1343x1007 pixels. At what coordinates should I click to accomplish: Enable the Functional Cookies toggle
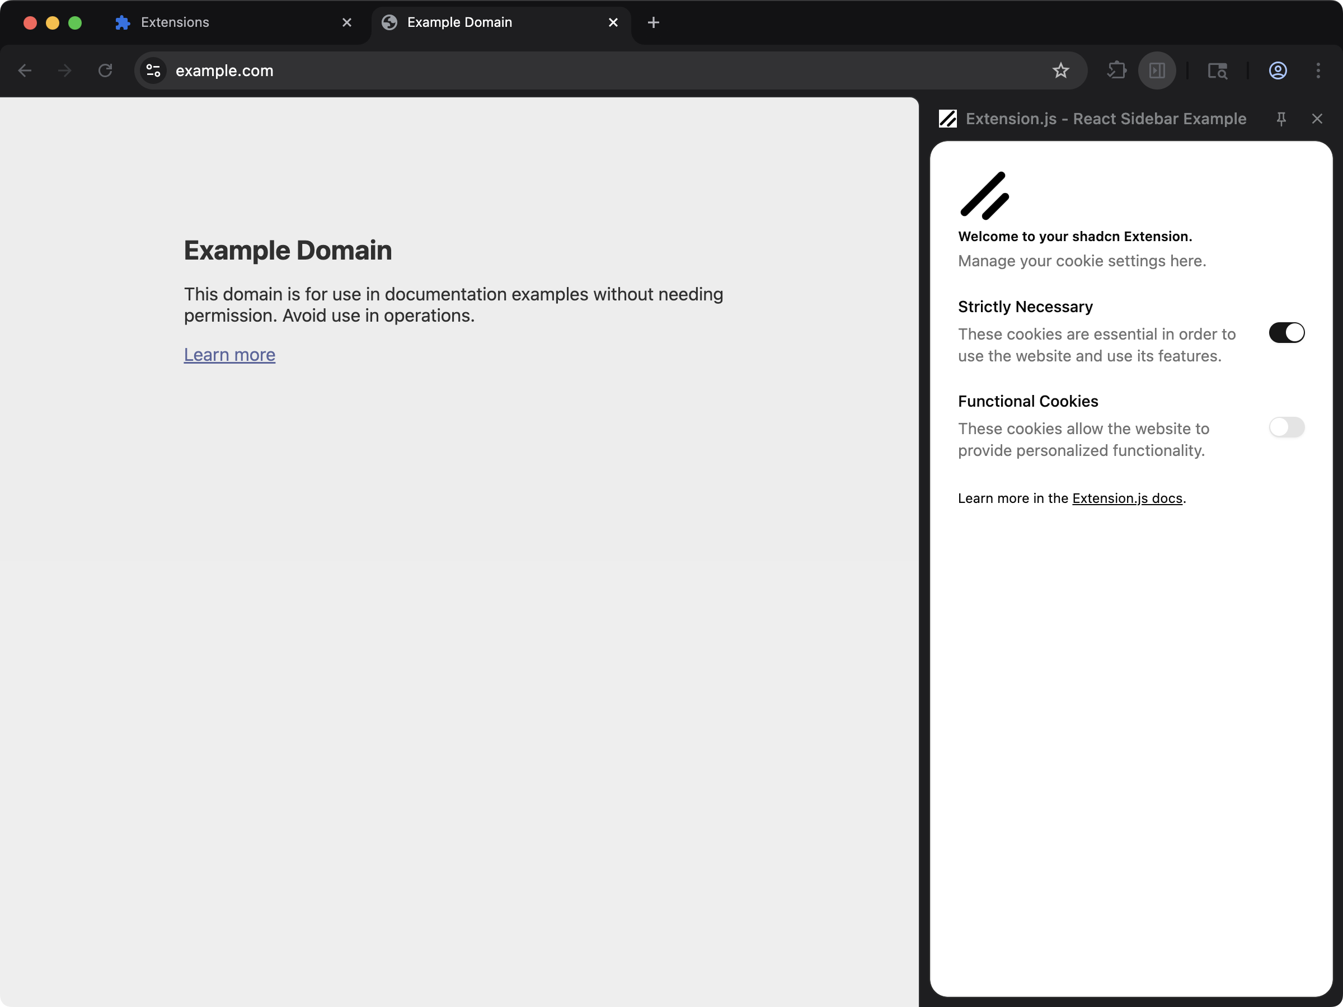coord(1286,427)
